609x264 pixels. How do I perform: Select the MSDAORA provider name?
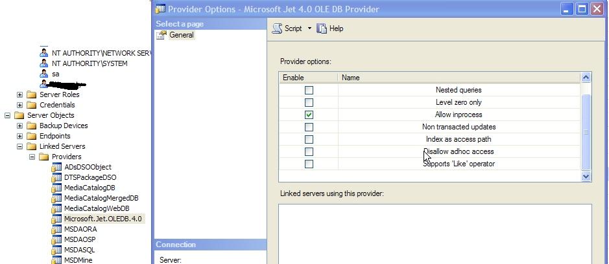[x=80, y=229]
